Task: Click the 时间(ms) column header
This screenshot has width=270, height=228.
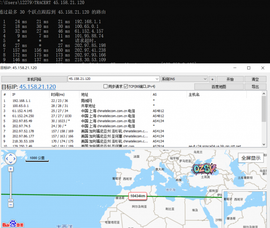Action: (58, 94)
